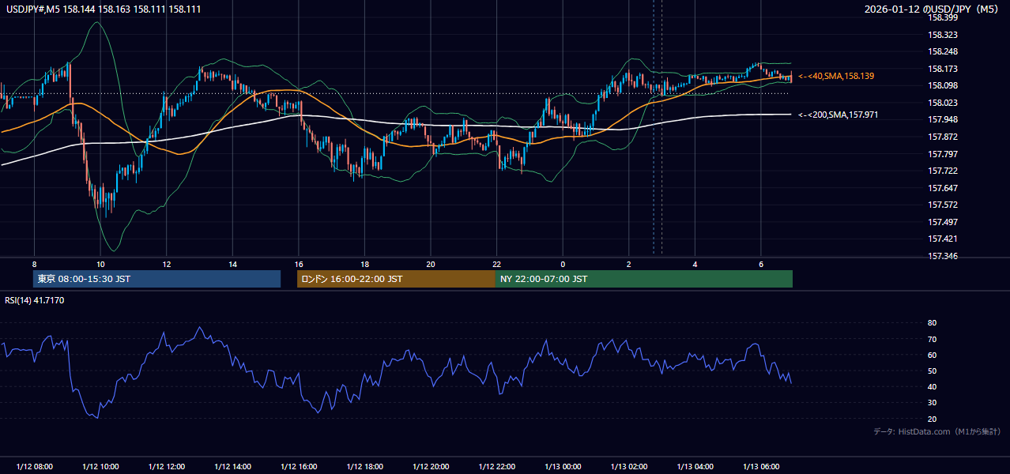Click the RSI(14) 41.7170 indicator label
The height and width of the screenshot is (474, 1010).
pos(35,300)
